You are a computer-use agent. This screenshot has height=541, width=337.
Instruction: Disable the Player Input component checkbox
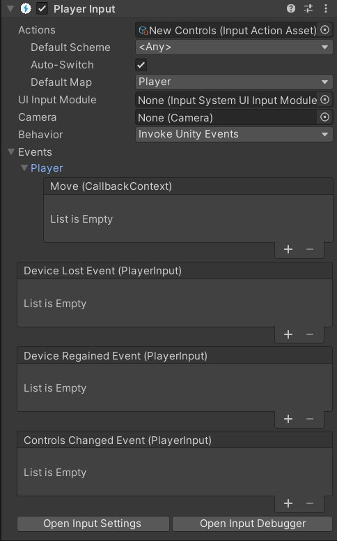[42, 8]
